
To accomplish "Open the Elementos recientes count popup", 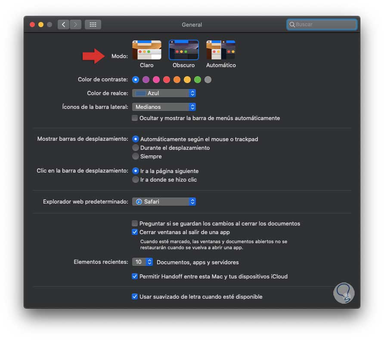I will [x=142, y=262].
